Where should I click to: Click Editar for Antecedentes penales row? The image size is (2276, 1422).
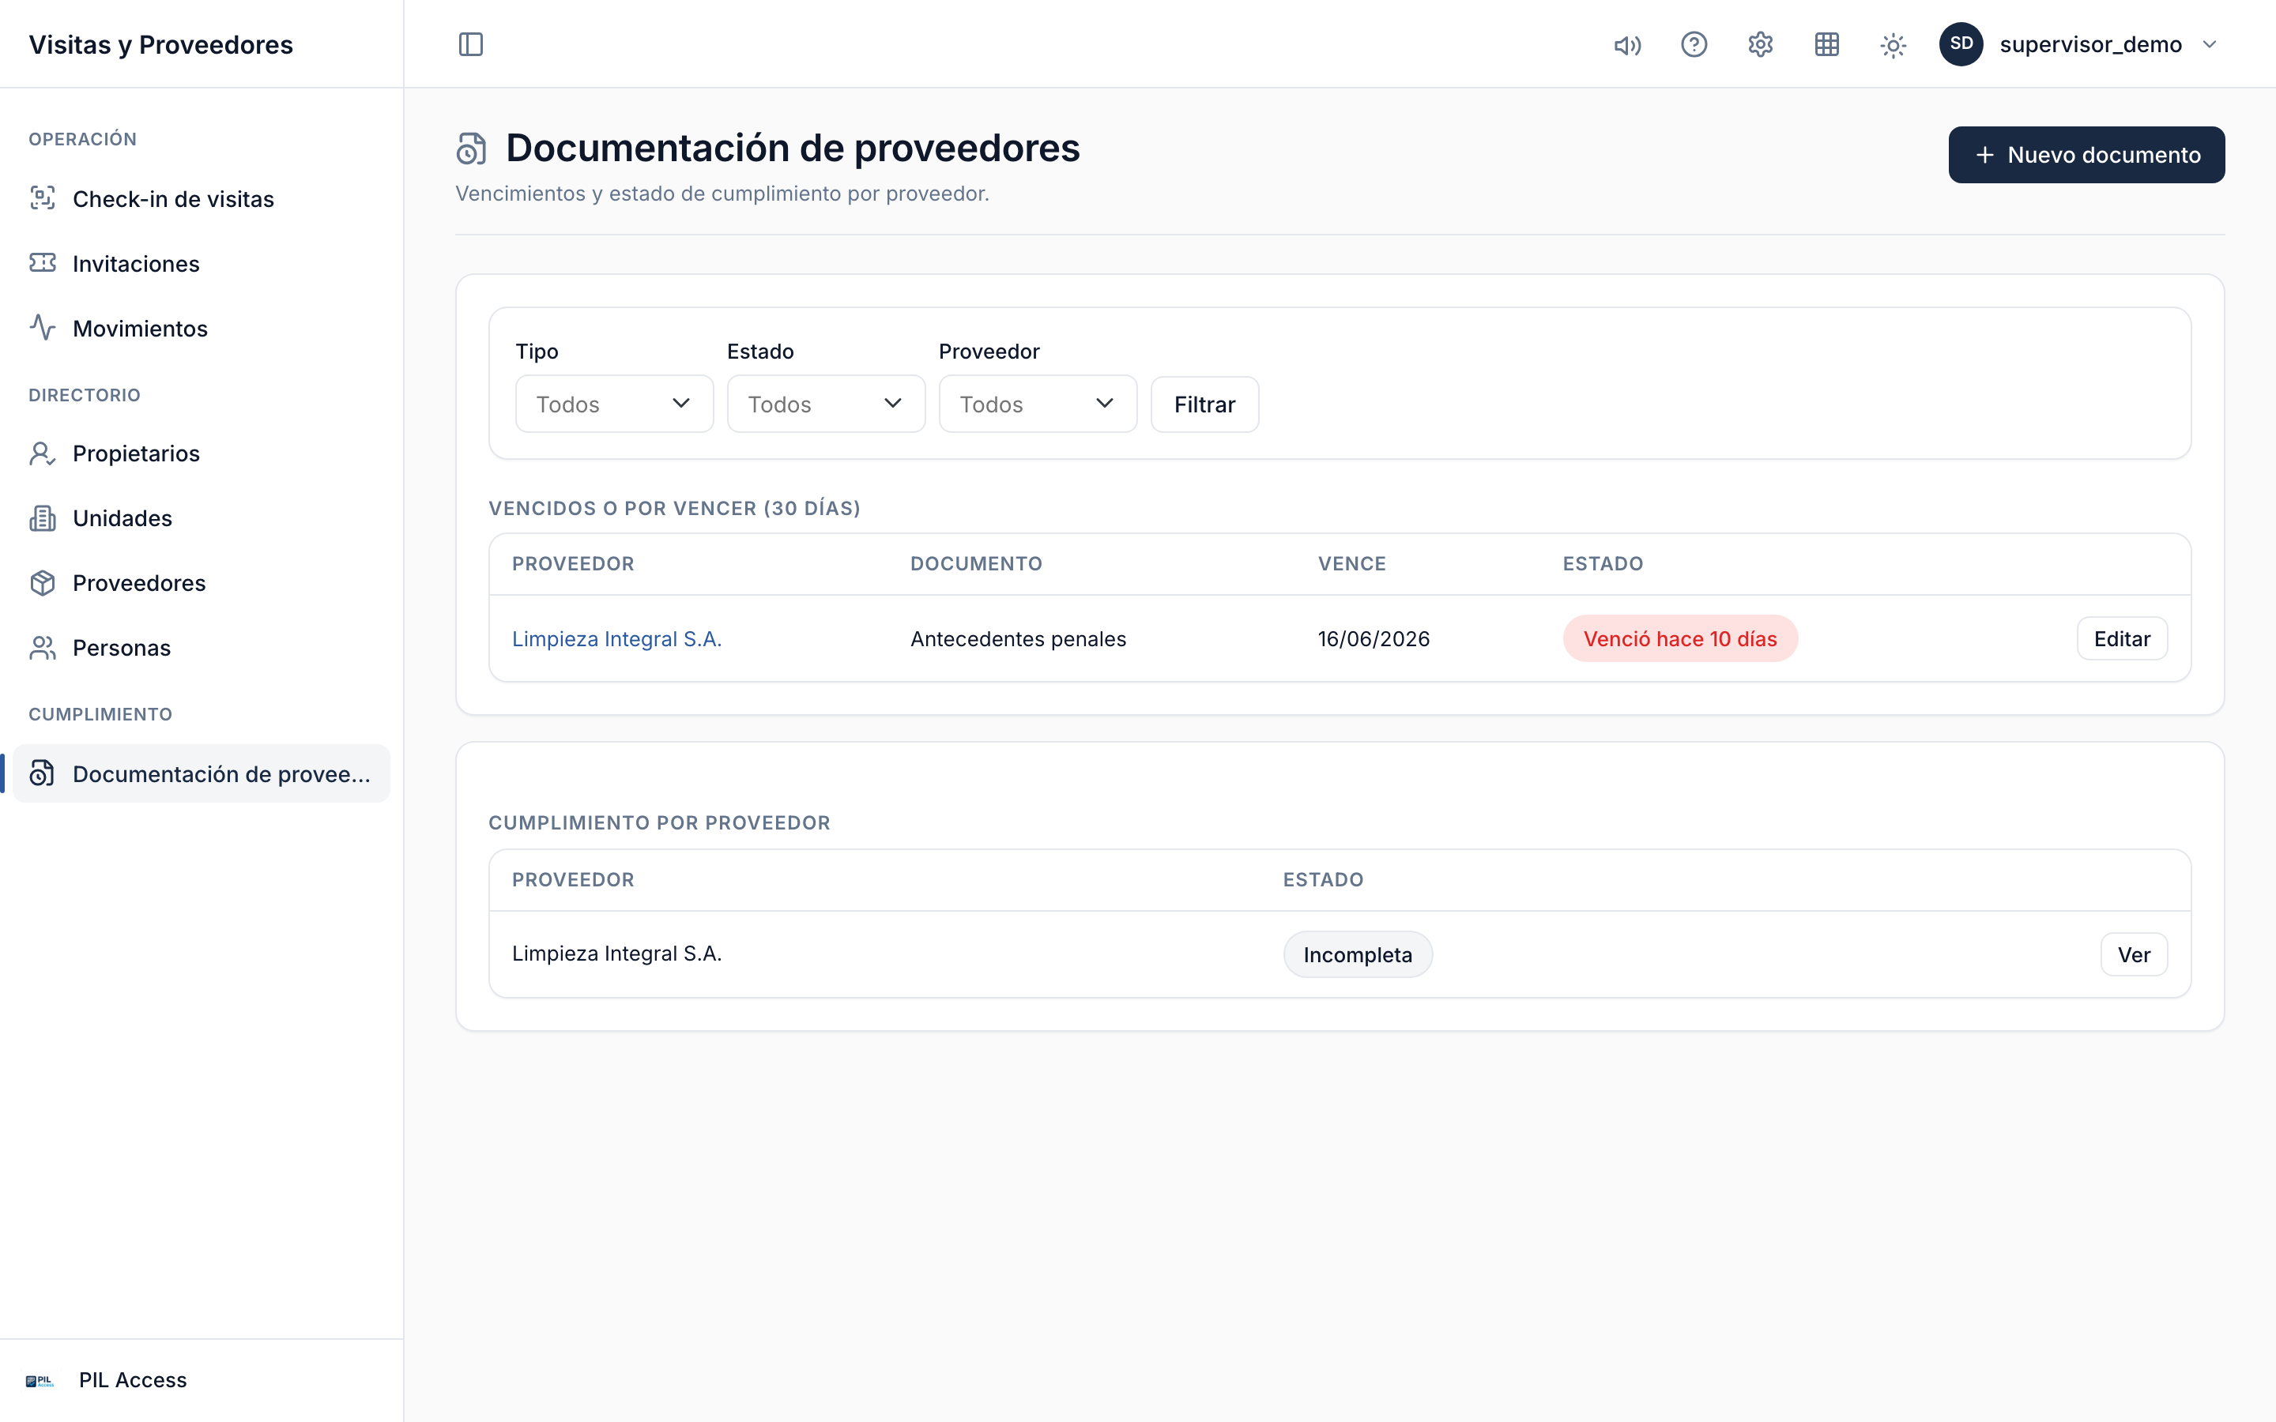coord(2122,638)
